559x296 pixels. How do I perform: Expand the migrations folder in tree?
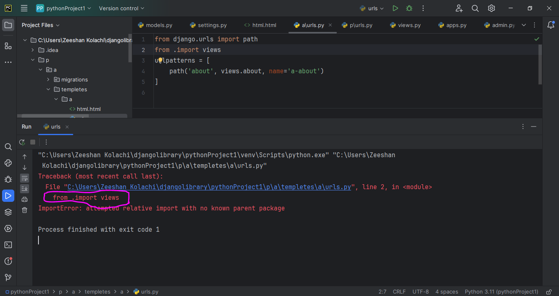click(x=48, y=80)
